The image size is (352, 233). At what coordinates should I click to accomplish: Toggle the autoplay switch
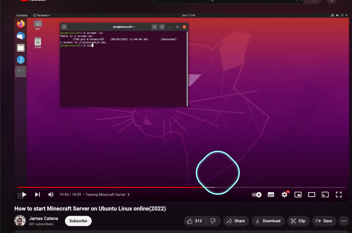[256, 194]
